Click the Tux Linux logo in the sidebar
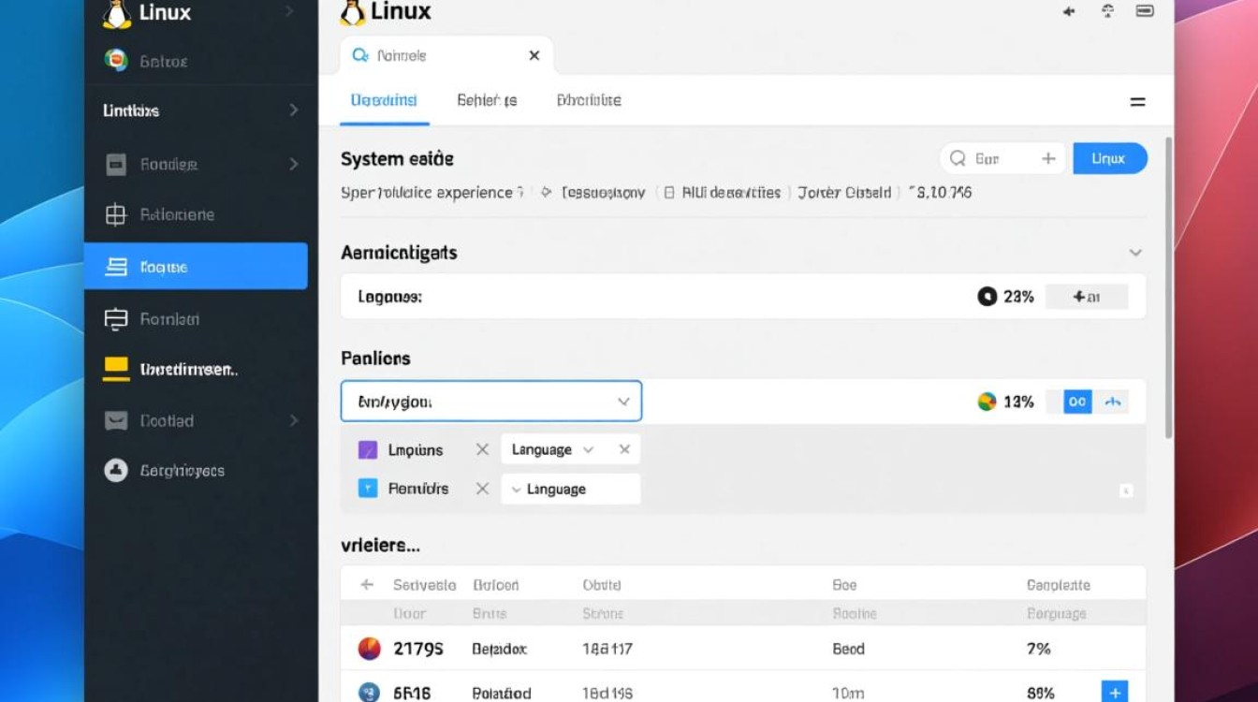The image size is (1258, 702). pyautogui.click(x=116, y=13)
